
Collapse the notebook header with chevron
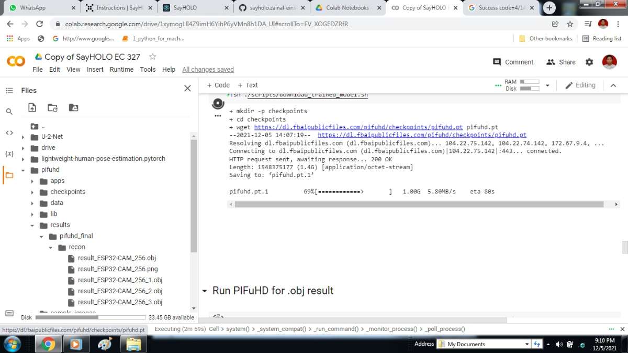pos(613,85)
